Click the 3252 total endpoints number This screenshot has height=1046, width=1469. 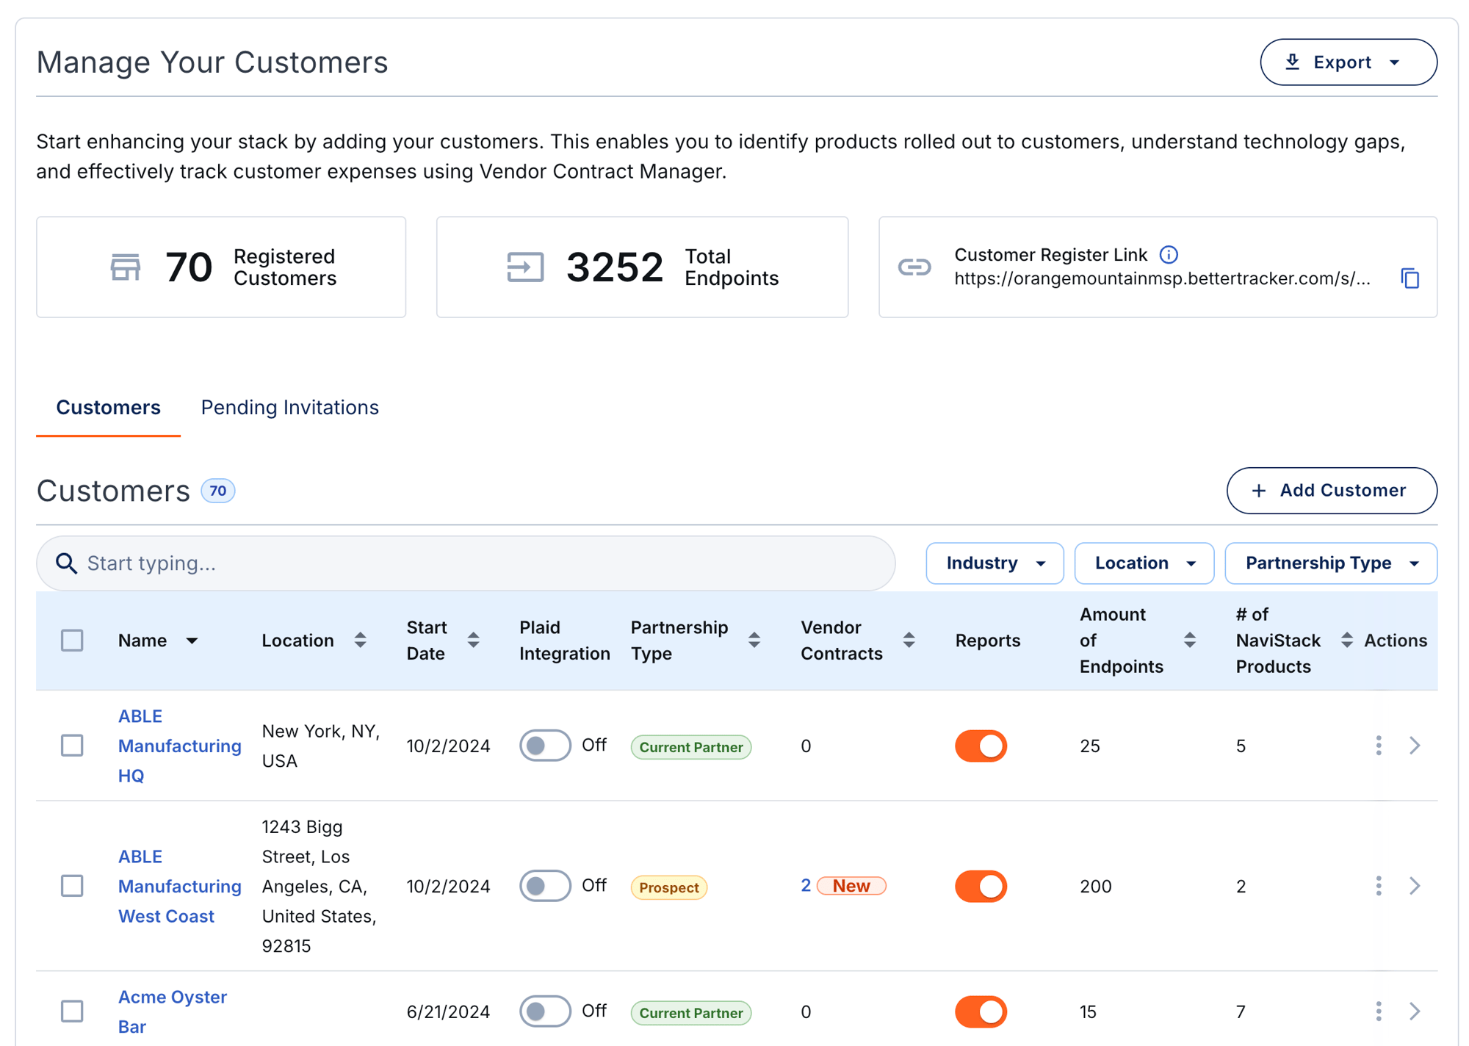pos(615,267)
